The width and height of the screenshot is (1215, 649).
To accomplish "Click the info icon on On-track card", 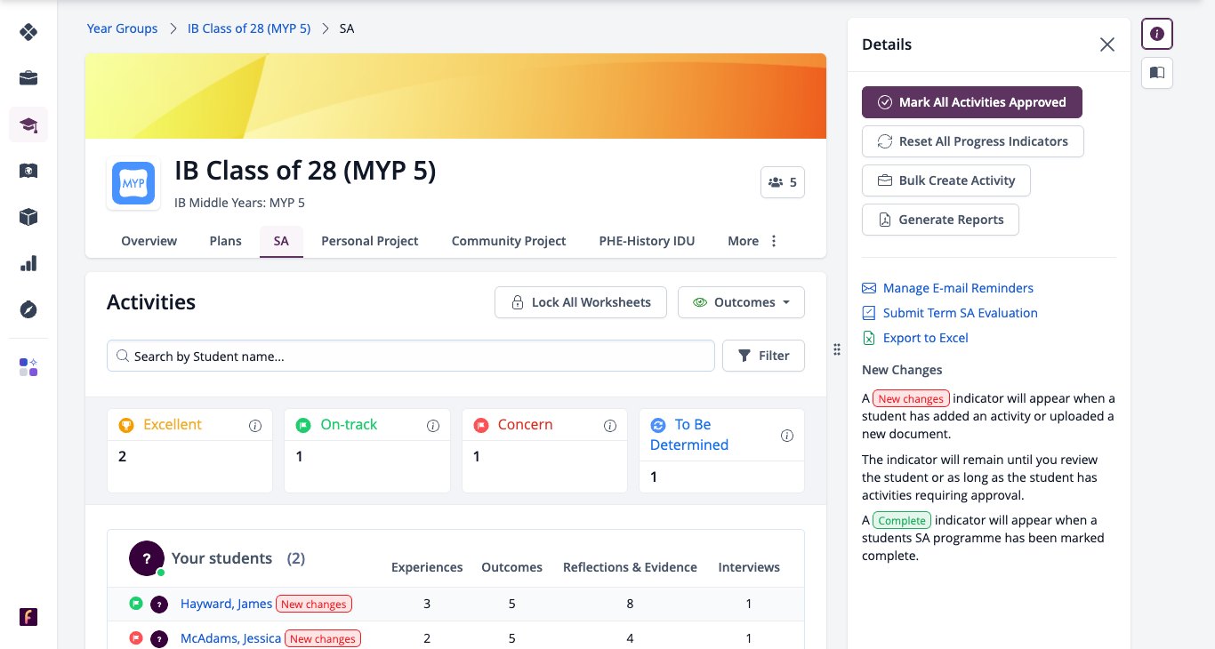I will click(433, 426).
